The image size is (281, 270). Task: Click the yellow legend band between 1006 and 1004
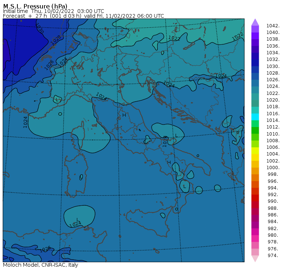tap(255, 151)
